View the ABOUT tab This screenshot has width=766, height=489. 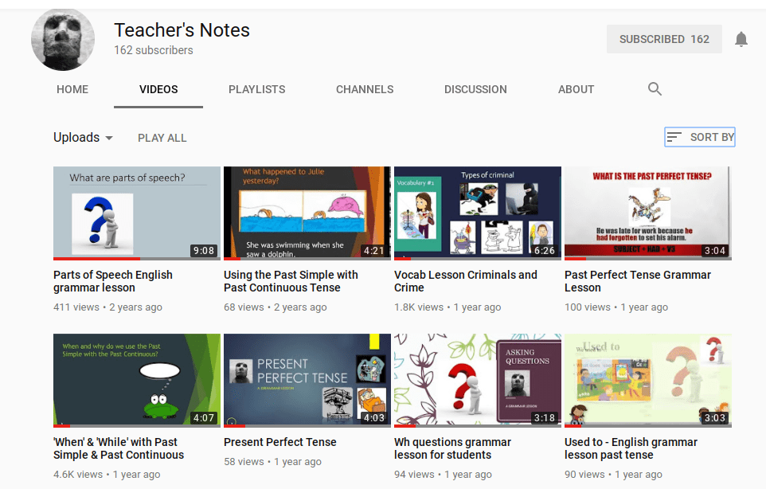point(576,89)
